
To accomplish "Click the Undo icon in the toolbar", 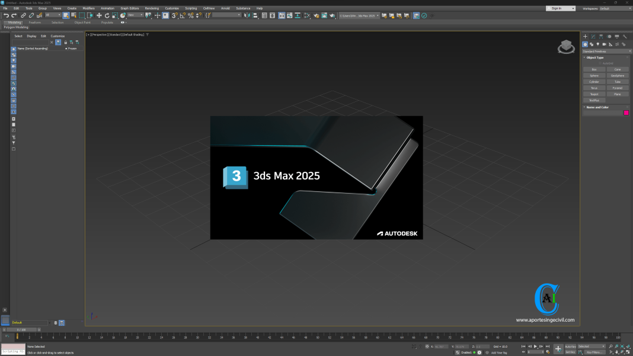I will coord(7,15).
